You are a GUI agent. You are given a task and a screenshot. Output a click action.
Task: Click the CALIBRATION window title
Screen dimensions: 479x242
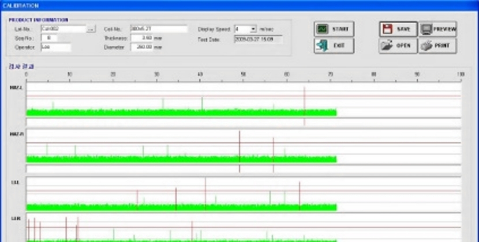21,6
